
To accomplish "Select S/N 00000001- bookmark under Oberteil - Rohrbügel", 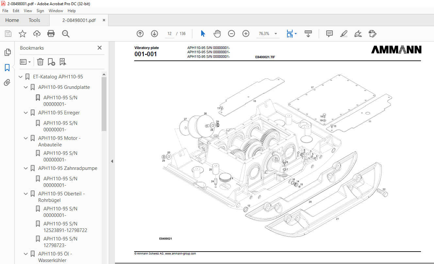I will [60, 212].
